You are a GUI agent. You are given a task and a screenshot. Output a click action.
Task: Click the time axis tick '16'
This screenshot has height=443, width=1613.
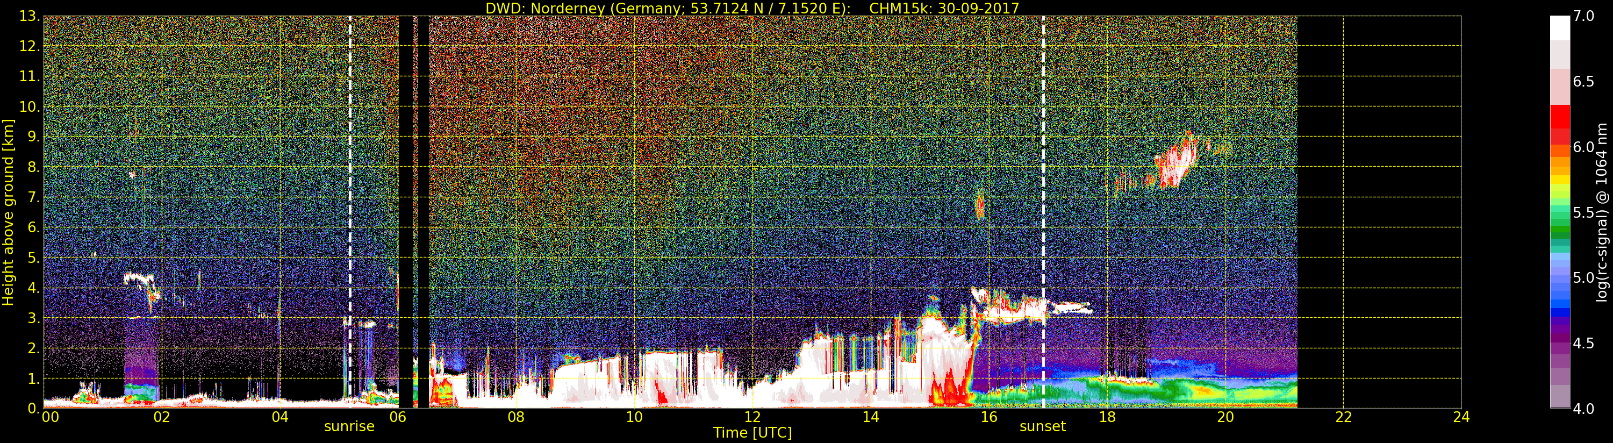point(989,417)
